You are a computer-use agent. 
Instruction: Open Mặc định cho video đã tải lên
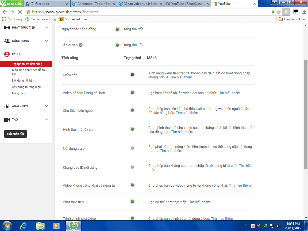pyautogui.click(x=29, y=72)
